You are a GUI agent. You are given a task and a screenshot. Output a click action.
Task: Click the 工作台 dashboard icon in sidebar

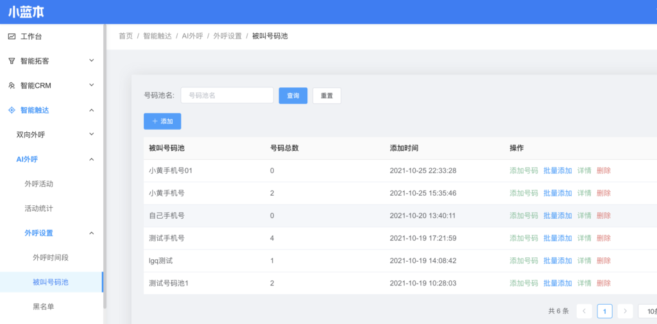(12, 37)
